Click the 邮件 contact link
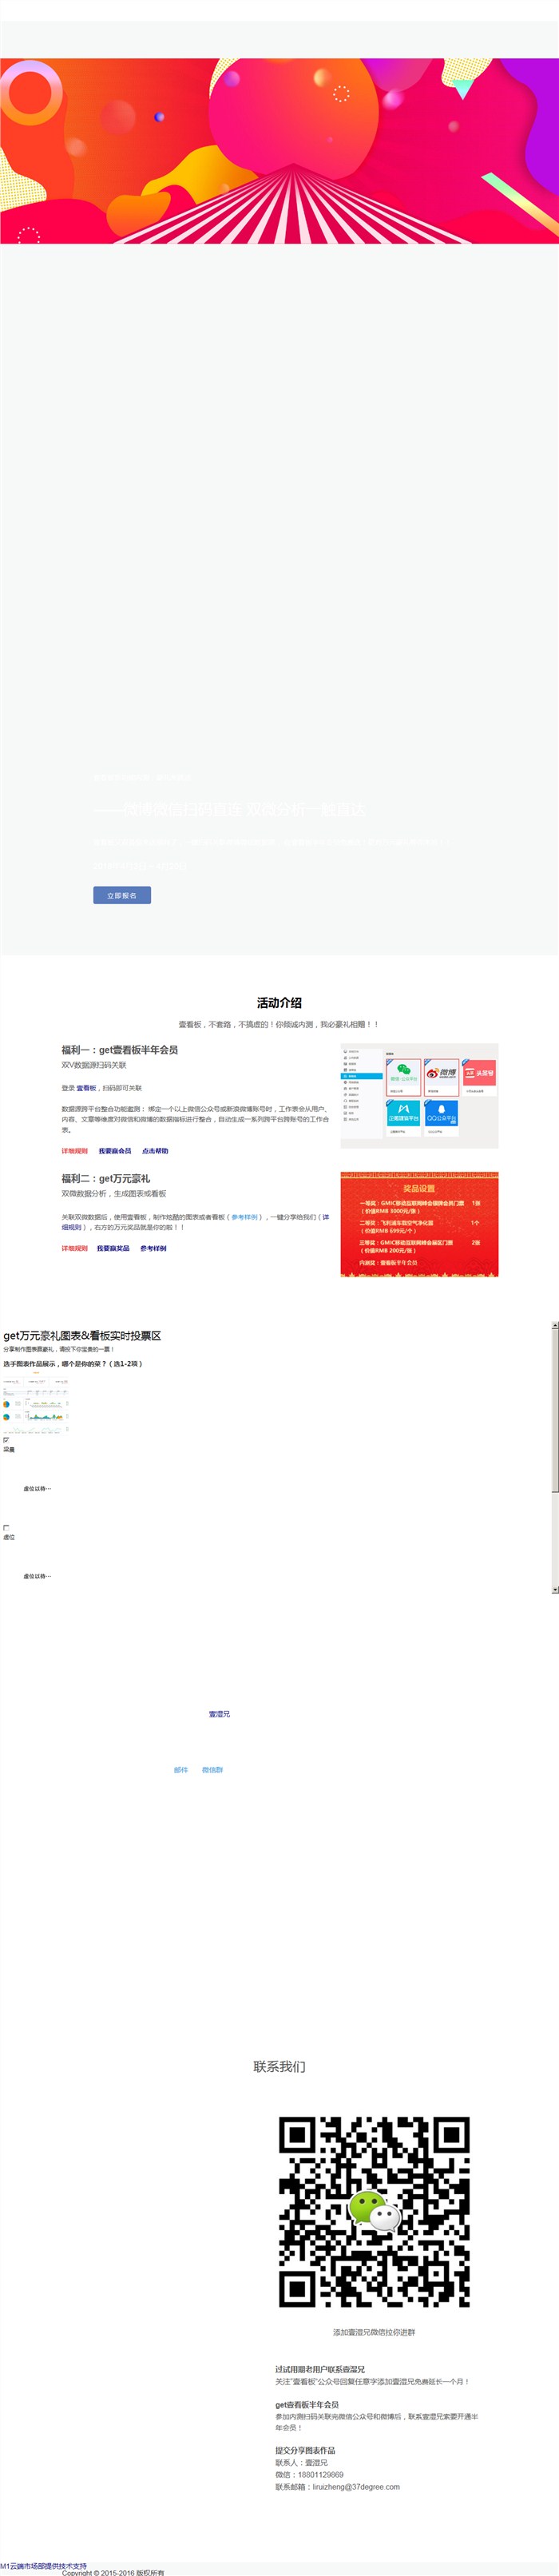The image size is (559, 2576). pos(181,1770)
